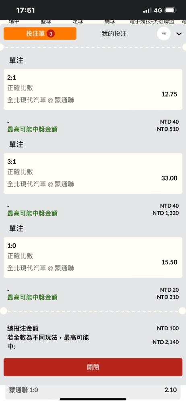Viewport: 186px width, 404px height.
Task: Collapse the bet slip with chevron arrow
Action: coord(179,34)
